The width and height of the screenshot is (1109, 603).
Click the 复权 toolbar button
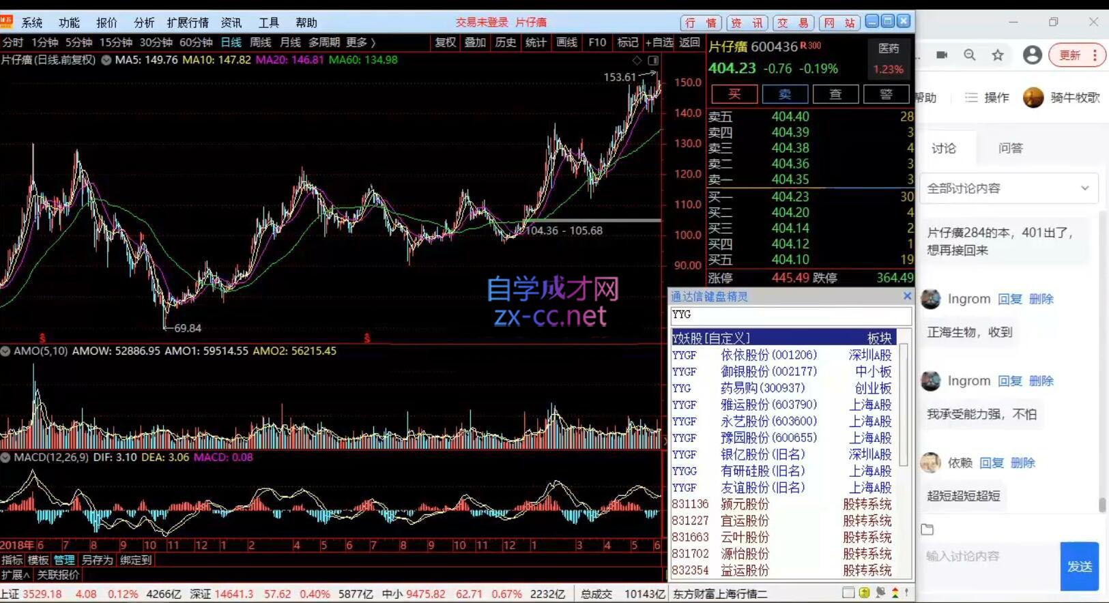[445, 42]
